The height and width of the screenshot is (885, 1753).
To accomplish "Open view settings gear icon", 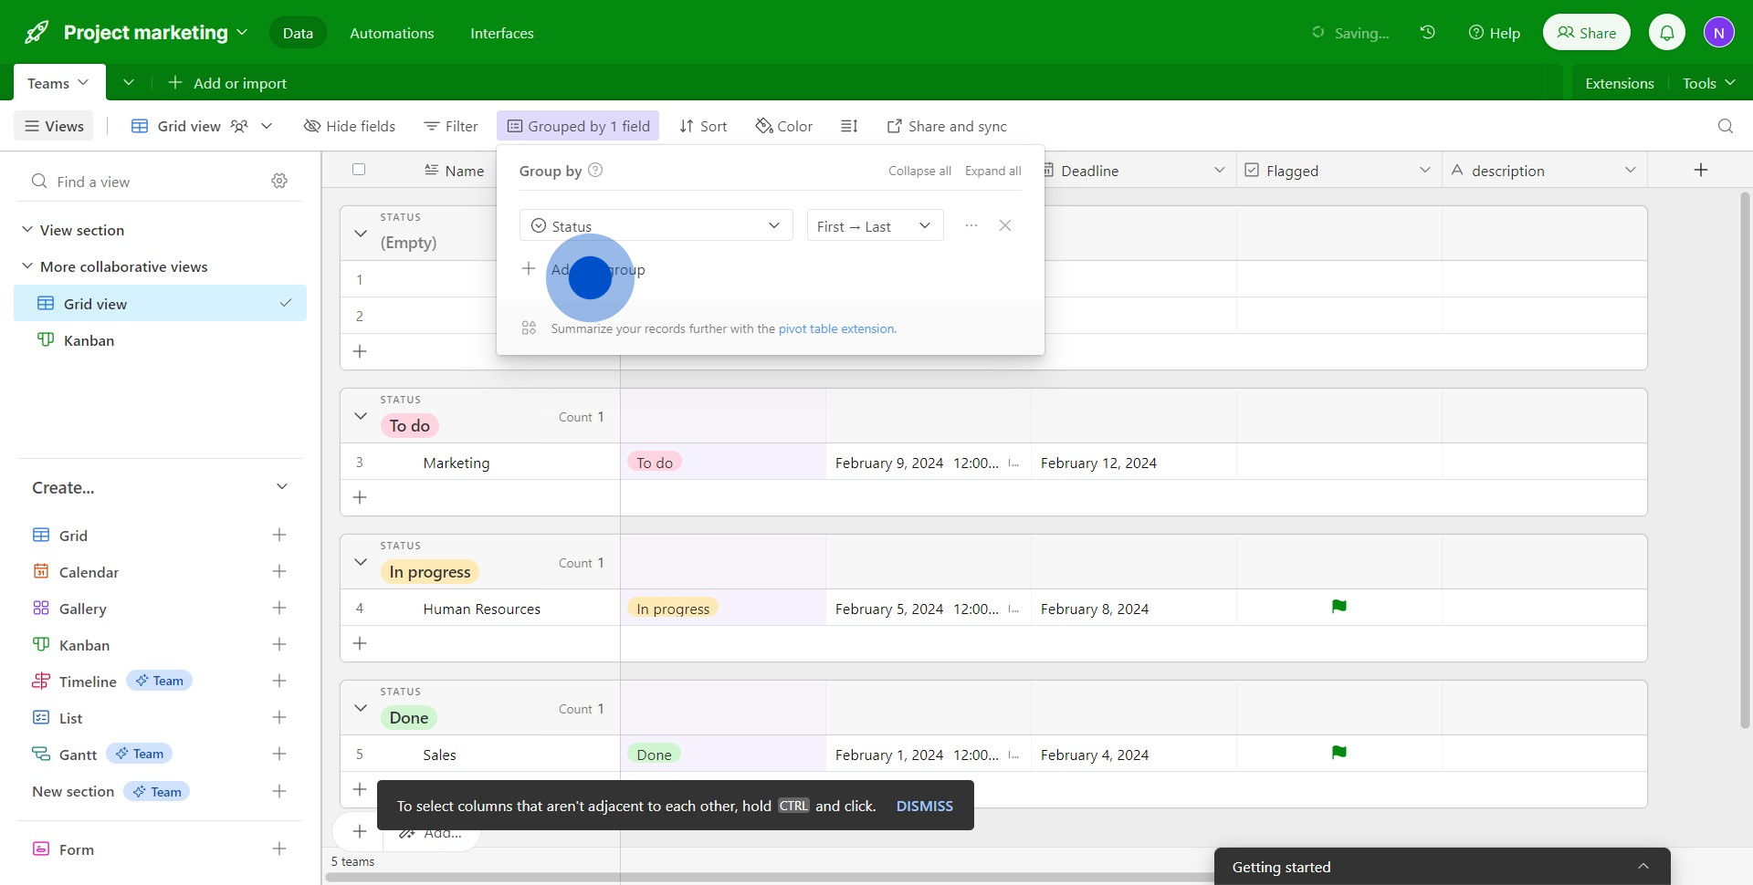I will click(x=279, y=181).
